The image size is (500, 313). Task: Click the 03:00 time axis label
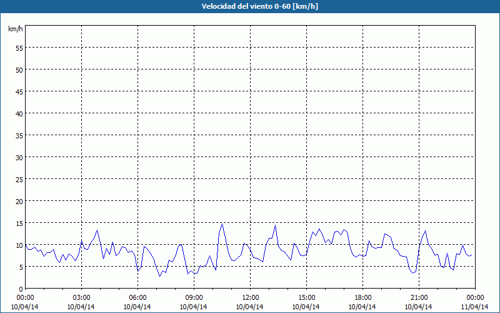[x=82, y=298]
